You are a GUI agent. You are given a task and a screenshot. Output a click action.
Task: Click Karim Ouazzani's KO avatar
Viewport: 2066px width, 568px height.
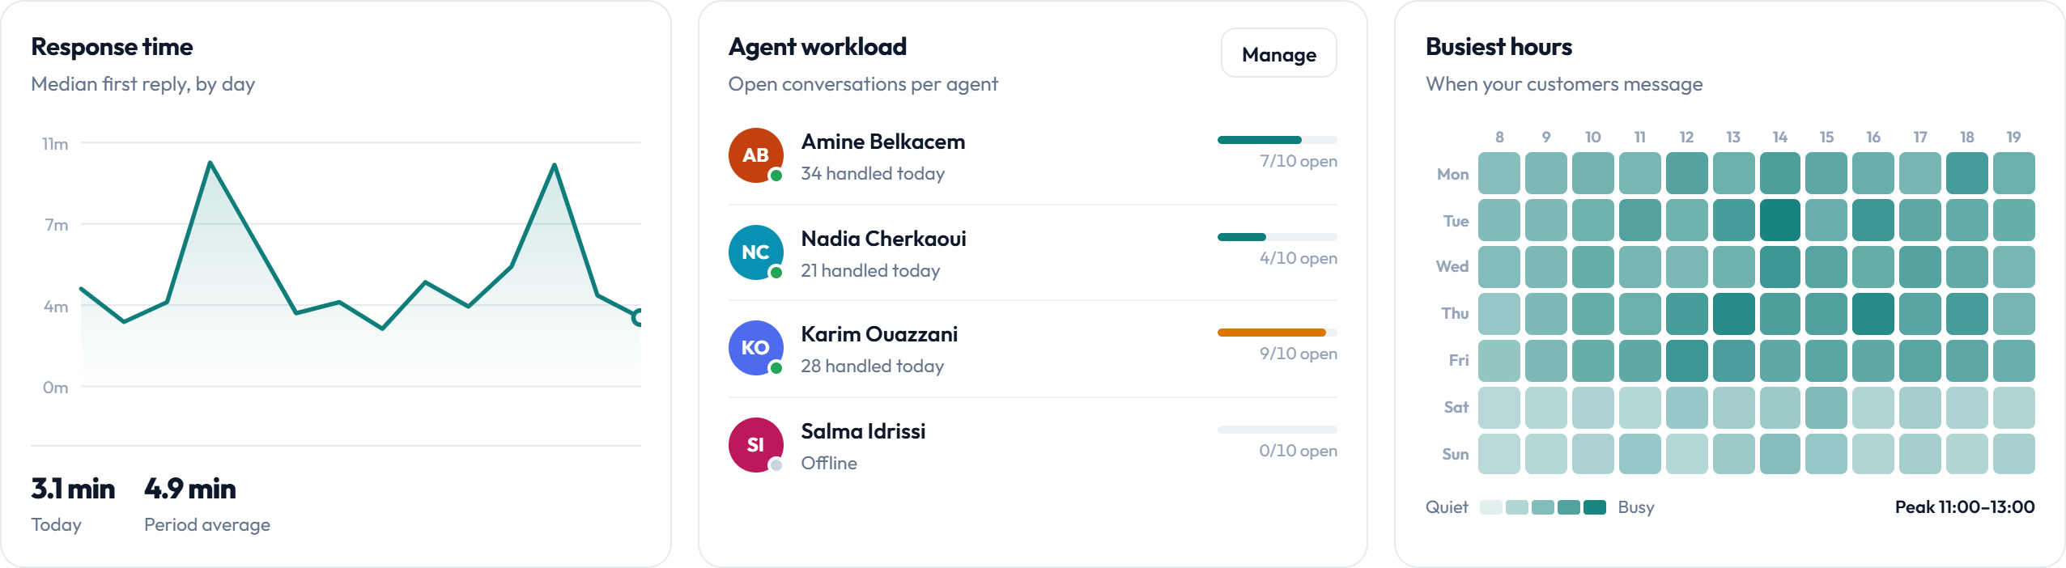755,348
